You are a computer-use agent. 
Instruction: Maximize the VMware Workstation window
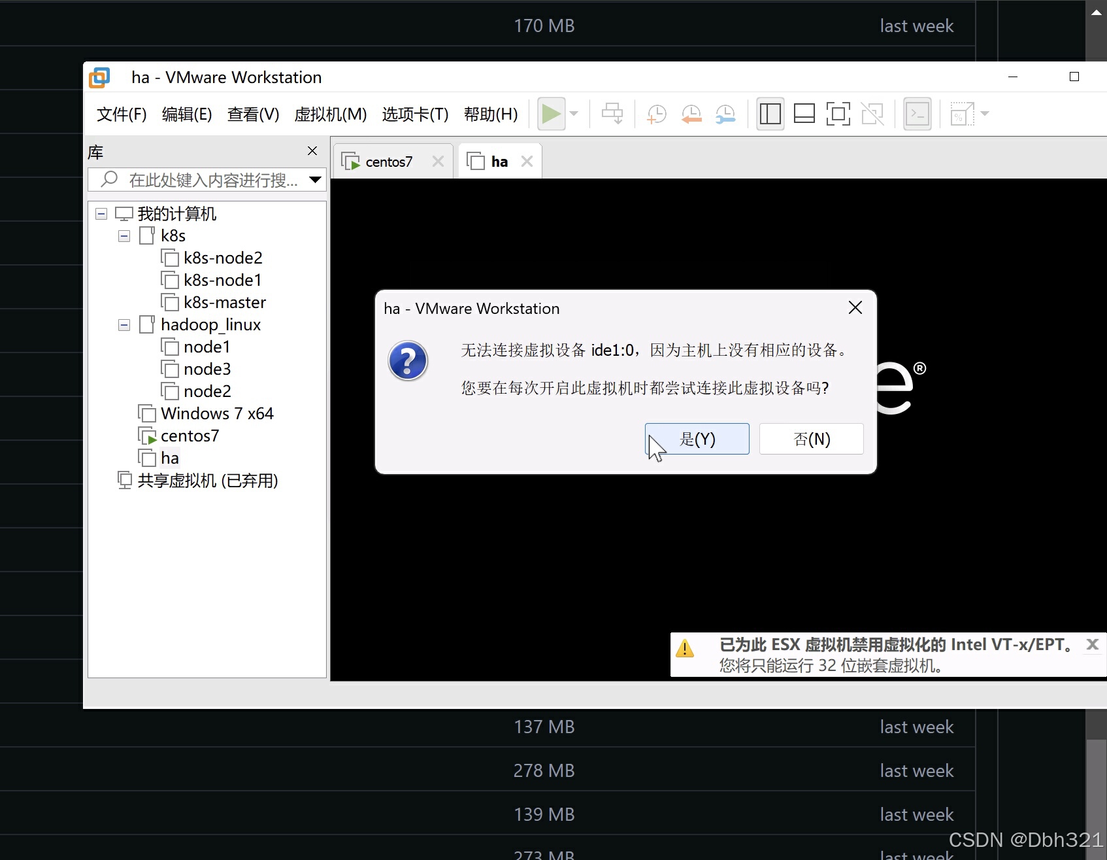click(1074, 77)
